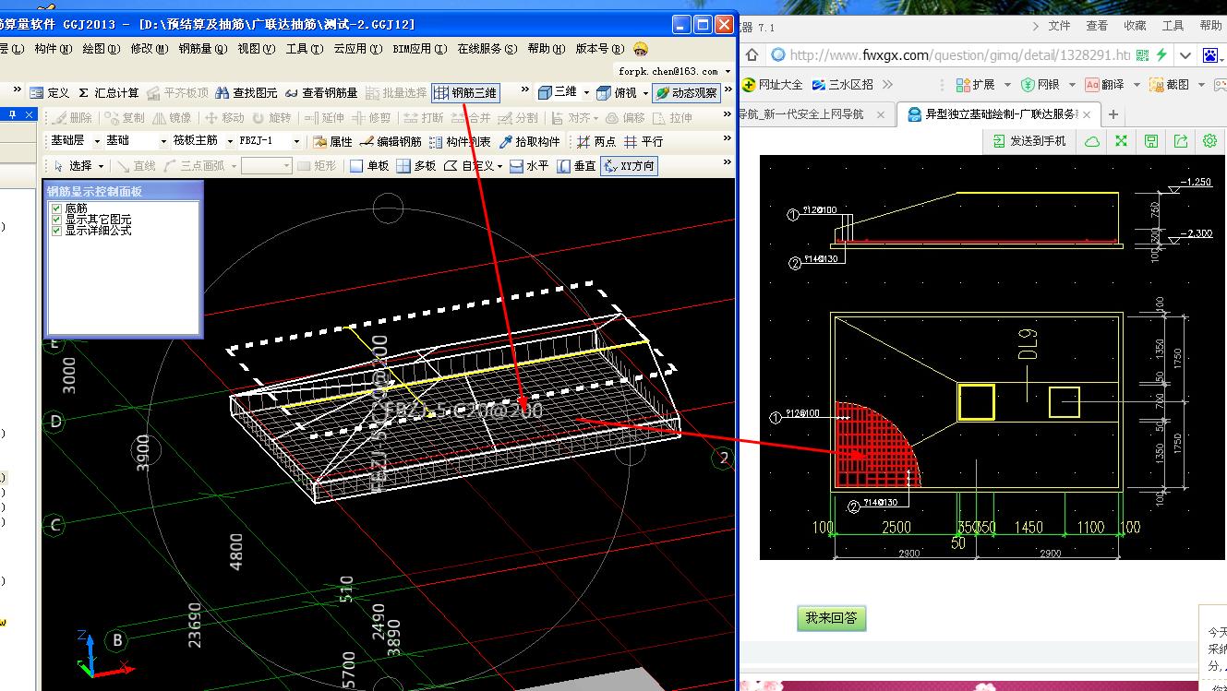Select the 查找图元 find element tool
Screen dimensions: 1227x691
coord(247,93)
